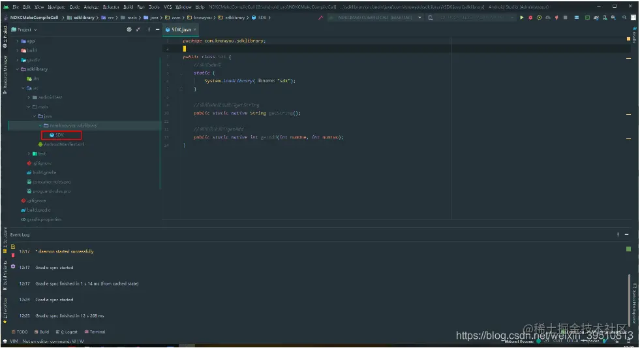Screen dimensions: 640x348
Task: Collapse the sdklibrary module node
Action: [x=17, y=69]
